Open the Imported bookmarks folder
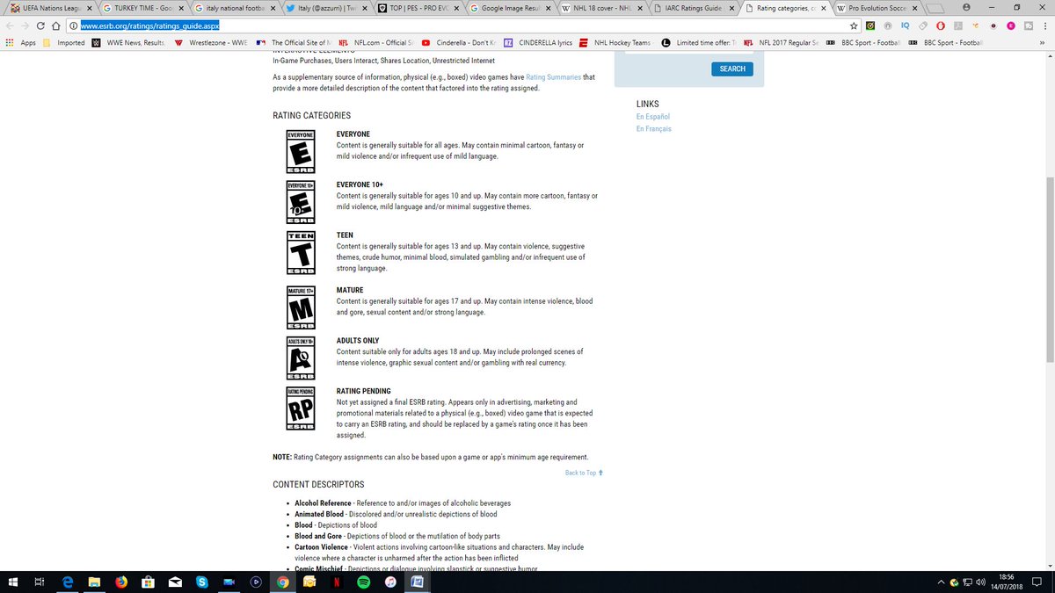This screenshot has height=593, width=1055. pos(64,42)
